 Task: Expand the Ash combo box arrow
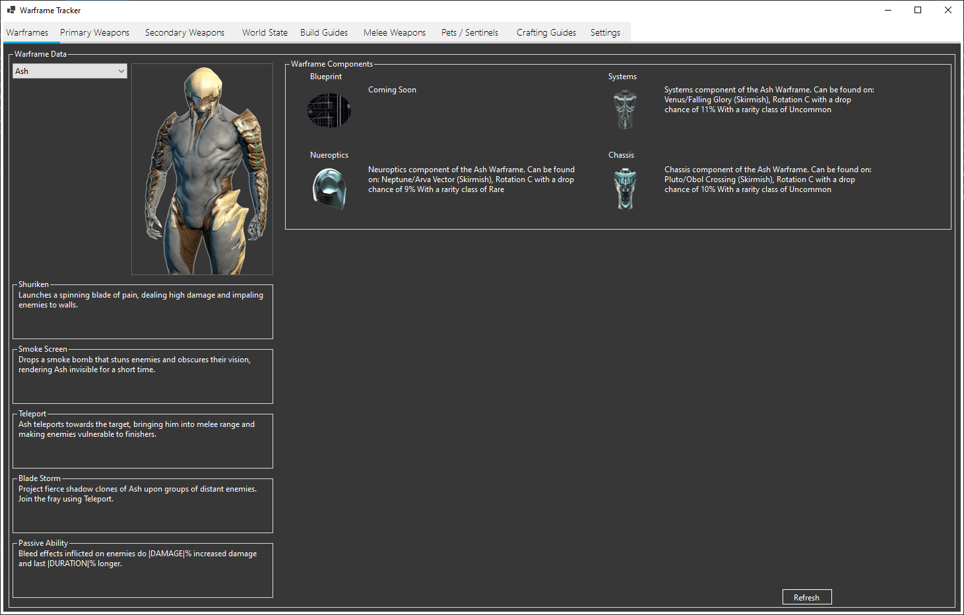coord(121,71)
